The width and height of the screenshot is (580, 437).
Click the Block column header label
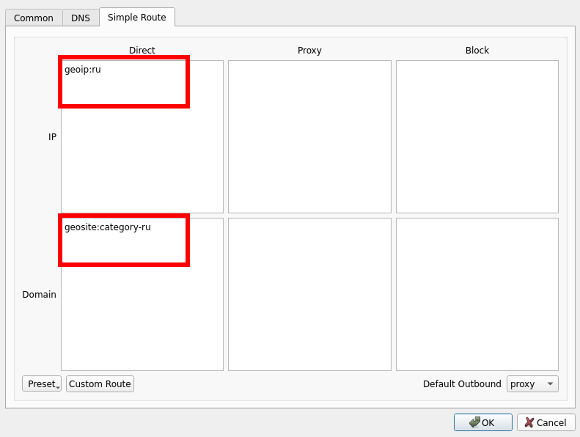click(x=477, y=51)
